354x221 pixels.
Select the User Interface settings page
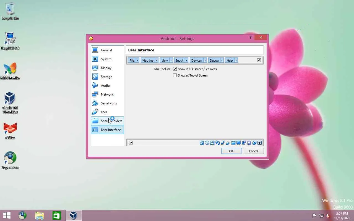tap(107, 130)
